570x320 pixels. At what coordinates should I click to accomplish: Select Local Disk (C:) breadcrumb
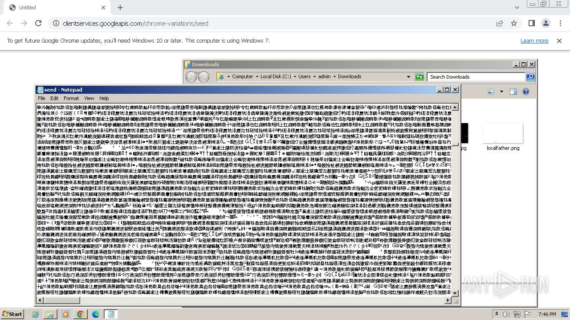[276, 76]
